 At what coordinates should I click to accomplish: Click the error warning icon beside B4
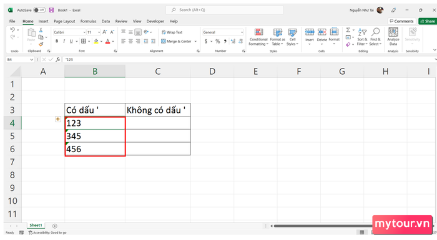[57, 119]
